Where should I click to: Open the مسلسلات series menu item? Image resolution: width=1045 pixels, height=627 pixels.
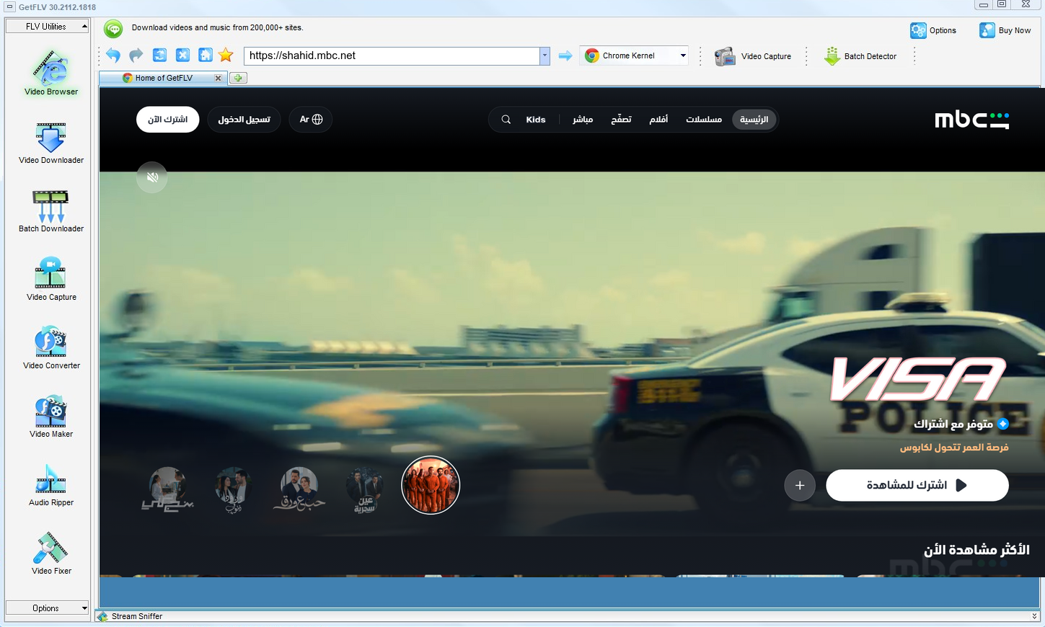coord(704,120)
